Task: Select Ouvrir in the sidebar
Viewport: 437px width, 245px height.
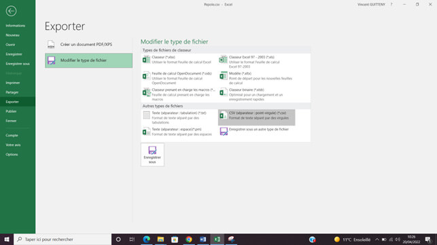Action: tap(10, 45)
